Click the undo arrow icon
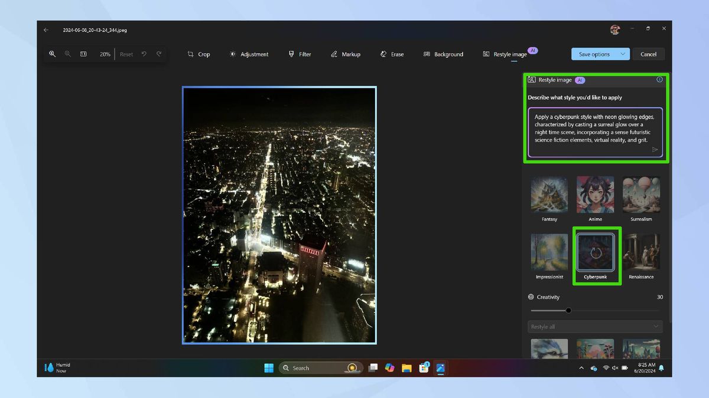The image size is (709, 398). click(x=144, y=54)
